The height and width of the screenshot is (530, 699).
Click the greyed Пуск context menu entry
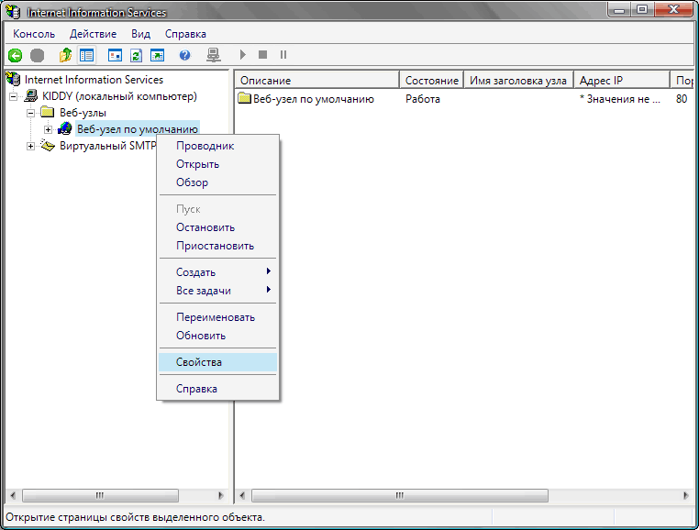coord(218,209)
